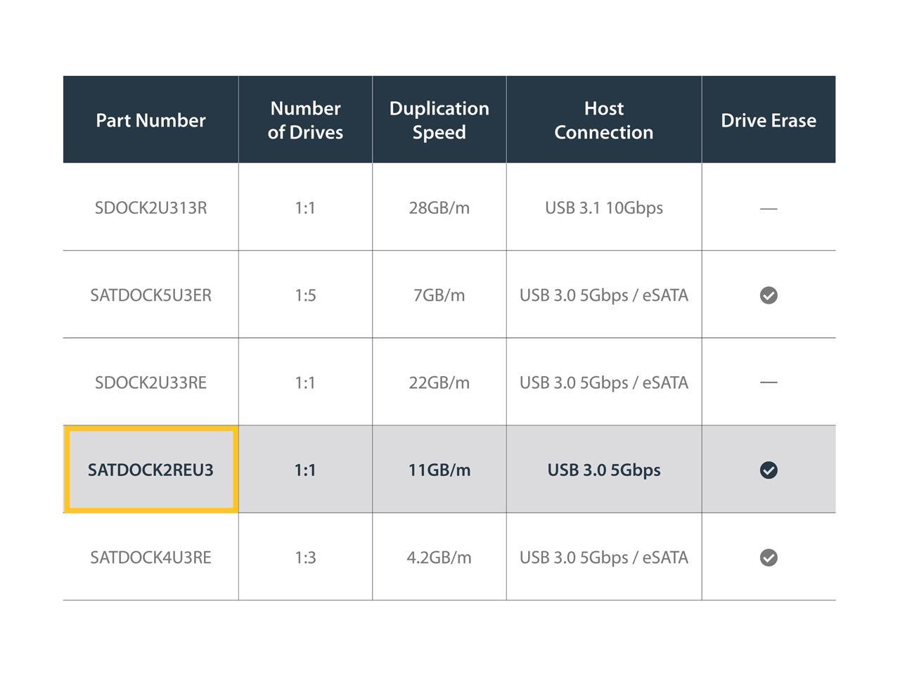Open the SDOCK2U313R part number
The height and width of the screenshot is (675, 900).
point(150,208)
